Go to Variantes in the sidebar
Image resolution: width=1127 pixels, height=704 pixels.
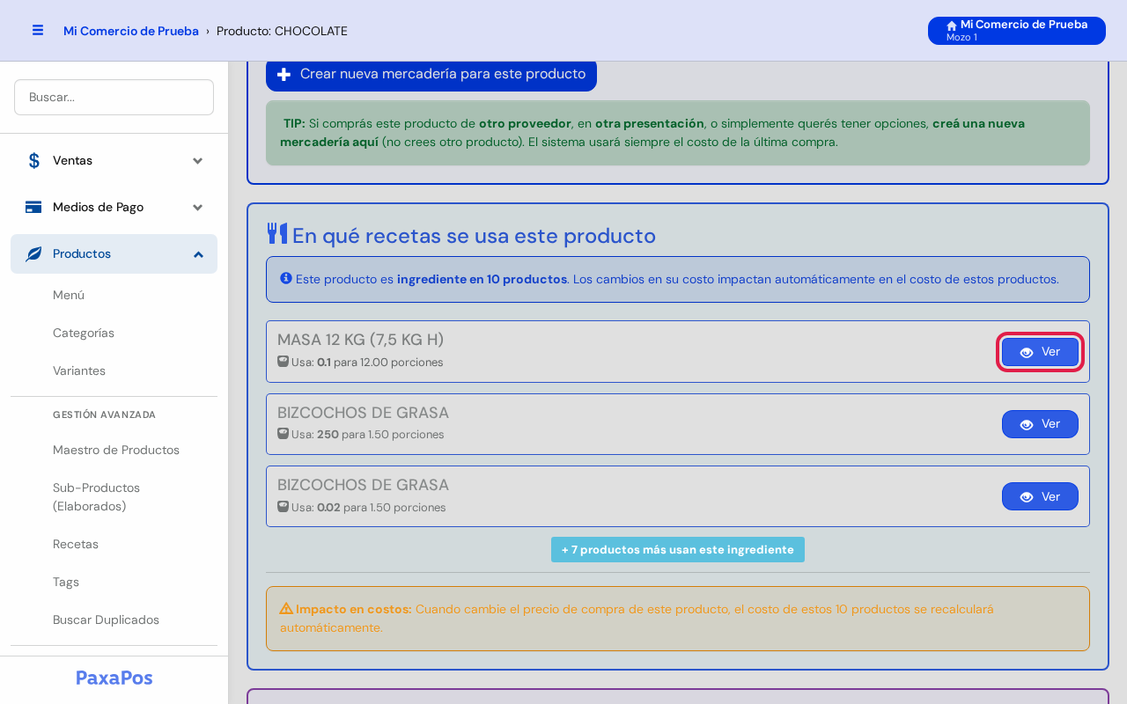point(79,370)
